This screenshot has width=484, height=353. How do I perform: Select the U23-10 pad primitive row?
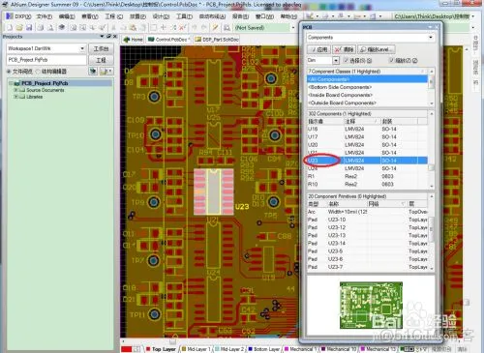point(367,220)
